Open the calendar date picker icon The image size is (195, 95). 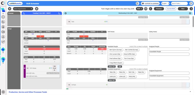pyautogui.click(x=146, y=9)
